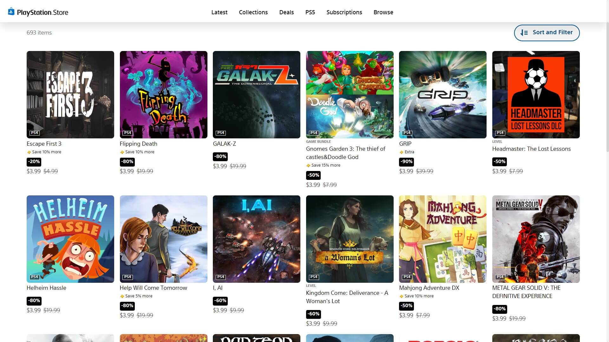
Task: Click the PS4 badge on the GALAK-Z cover
Action: pyautogui.click(x=220, y=133)
